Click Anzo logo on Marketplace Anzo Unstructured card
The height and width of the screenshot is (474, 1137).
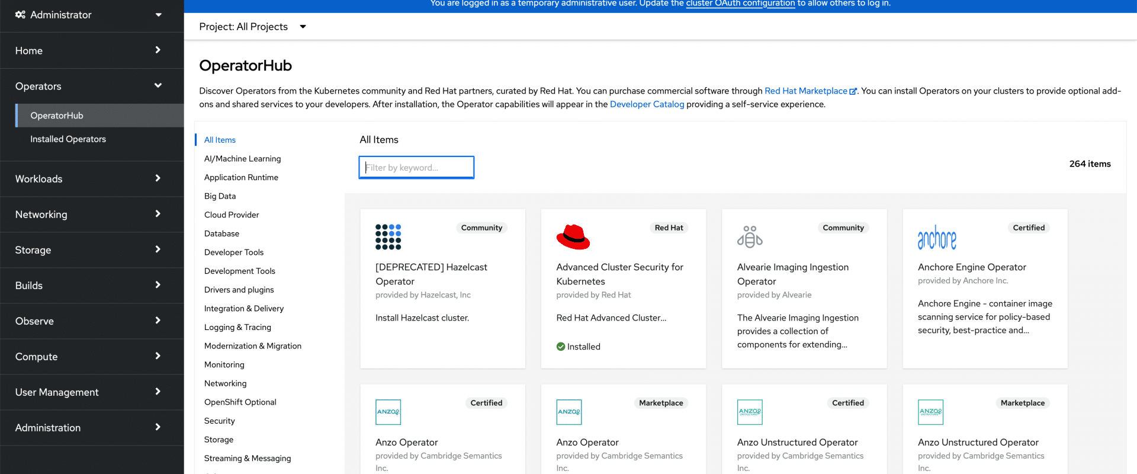[x=930, y=412]
